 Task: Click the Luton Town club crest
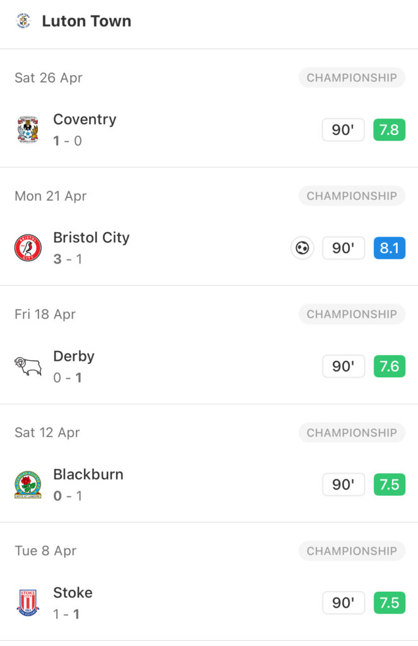(x=23, y=21)
